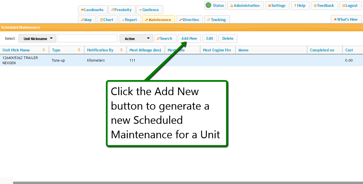Open the Active status dropdown

(136, 39)
